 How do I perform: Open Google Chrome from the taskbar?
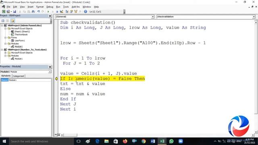point(144,141)
